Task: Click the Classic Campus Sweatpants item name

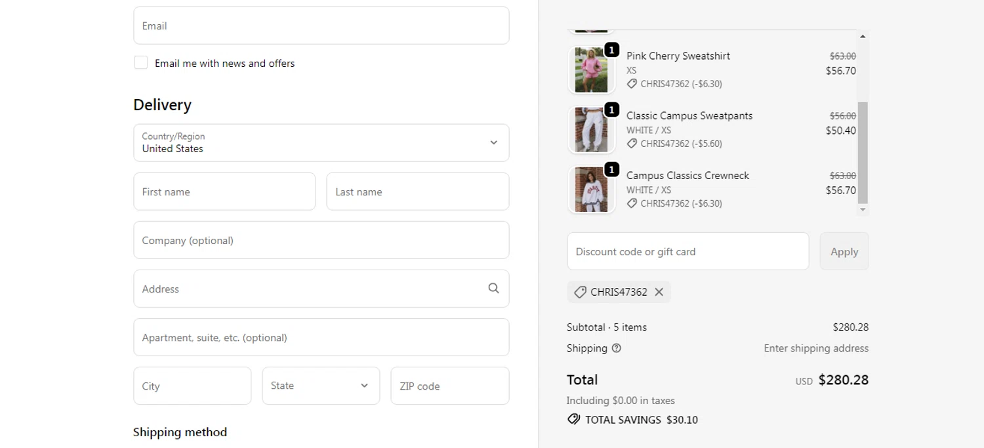Action: (x=689, y=115)
